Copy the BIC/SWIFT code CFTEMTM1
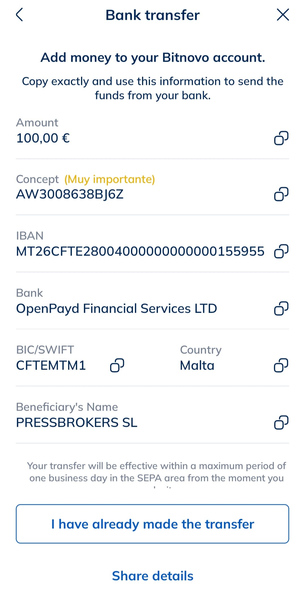The width and height of the screenshot is (305, 598). coord(117,365)
